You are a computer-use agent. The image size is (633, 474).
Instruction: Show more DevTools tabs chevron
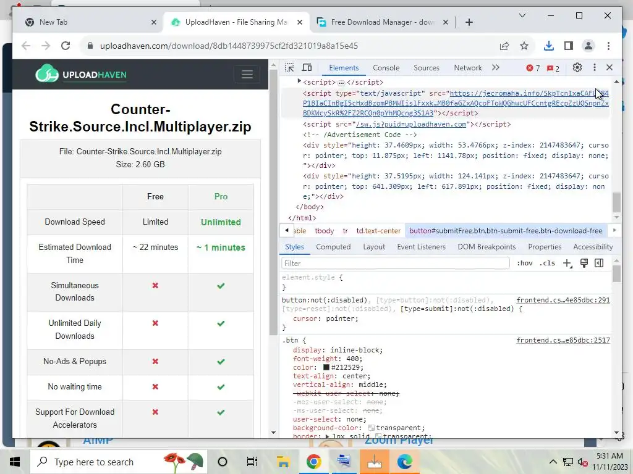click(x=496, y=68)
